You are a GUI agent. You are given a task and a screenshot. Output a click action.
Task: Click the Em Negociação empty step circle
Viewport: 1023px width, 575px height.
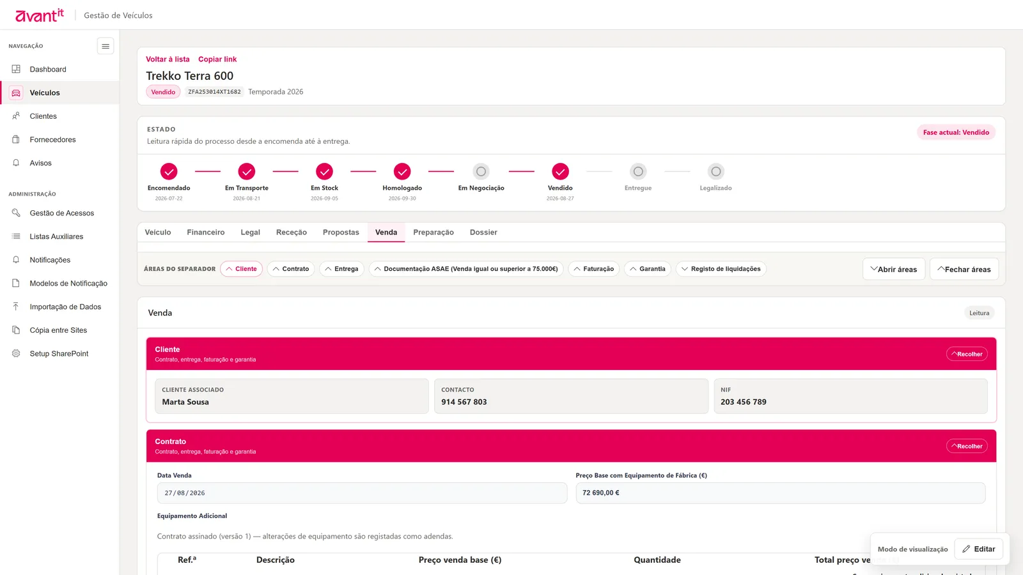point(481,171)
